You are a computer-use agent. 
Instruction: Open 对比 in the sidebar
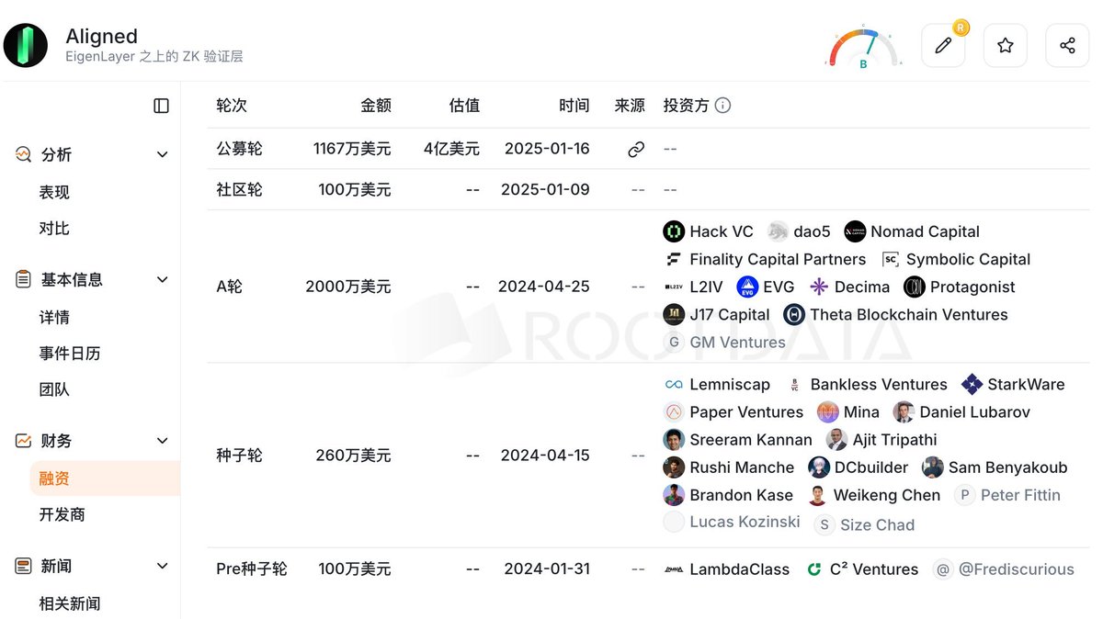pyautogui.click(x=54, y=228)
